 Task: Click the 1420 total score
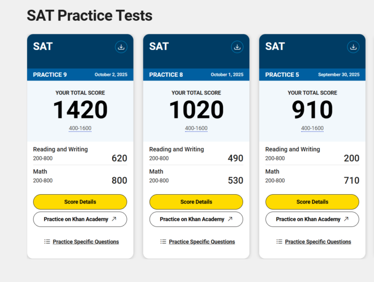coord(80,110)
